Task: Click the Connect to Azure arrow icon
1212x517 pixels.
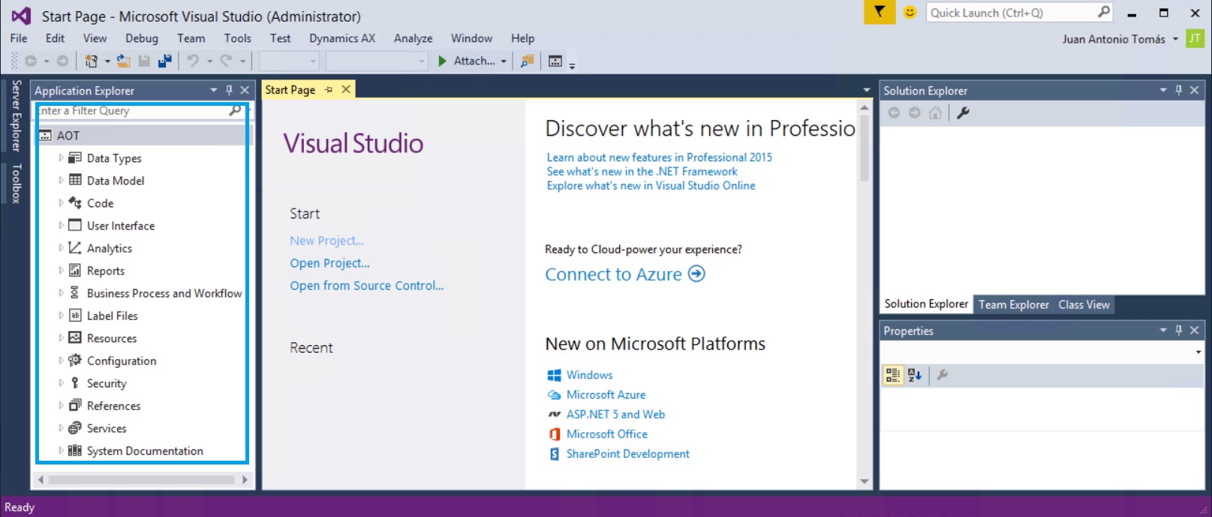Action: click(x=696, y=274)
